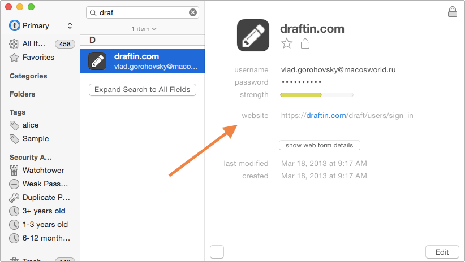Click show web form details button
Image resolution: width=465 pixels, height=262 pixels.
tap(320, 145)
